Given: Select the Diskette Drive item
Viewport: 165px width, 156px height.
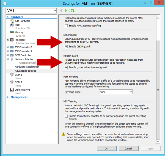Looking at the screenshot, I should tap(22, 90).
